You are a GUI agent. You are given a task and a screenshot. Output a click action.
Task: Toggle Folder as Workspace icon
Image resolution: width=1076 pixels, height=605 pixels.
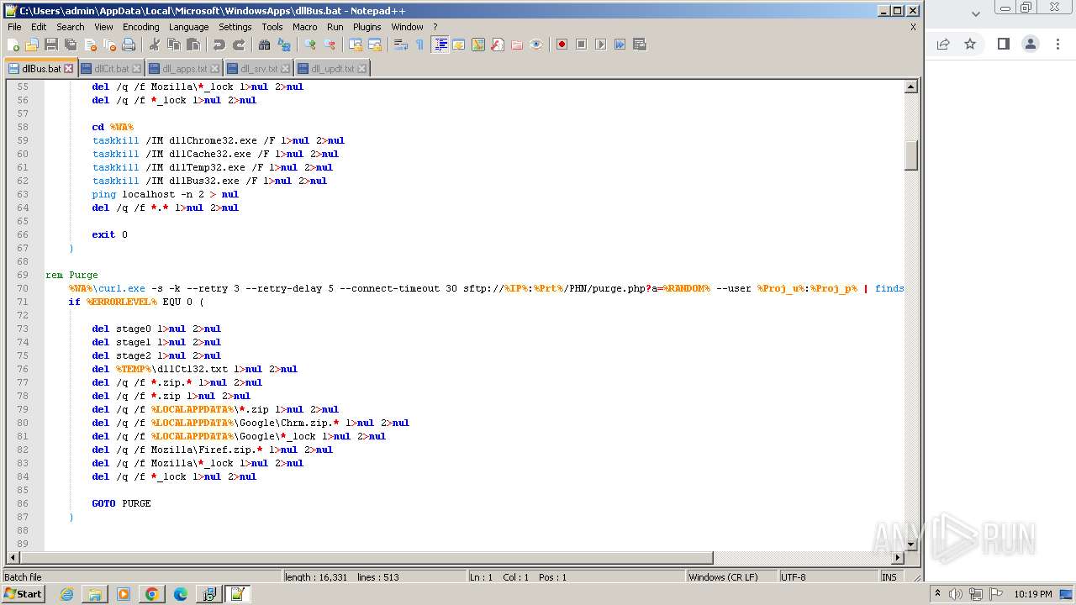pyautogui.click(x=517, y=45)
